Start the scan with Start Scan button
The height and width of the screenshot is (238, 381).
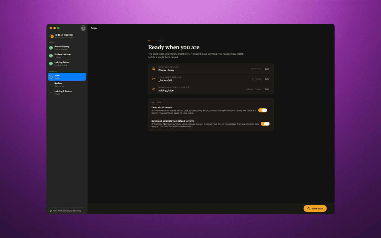315,209
